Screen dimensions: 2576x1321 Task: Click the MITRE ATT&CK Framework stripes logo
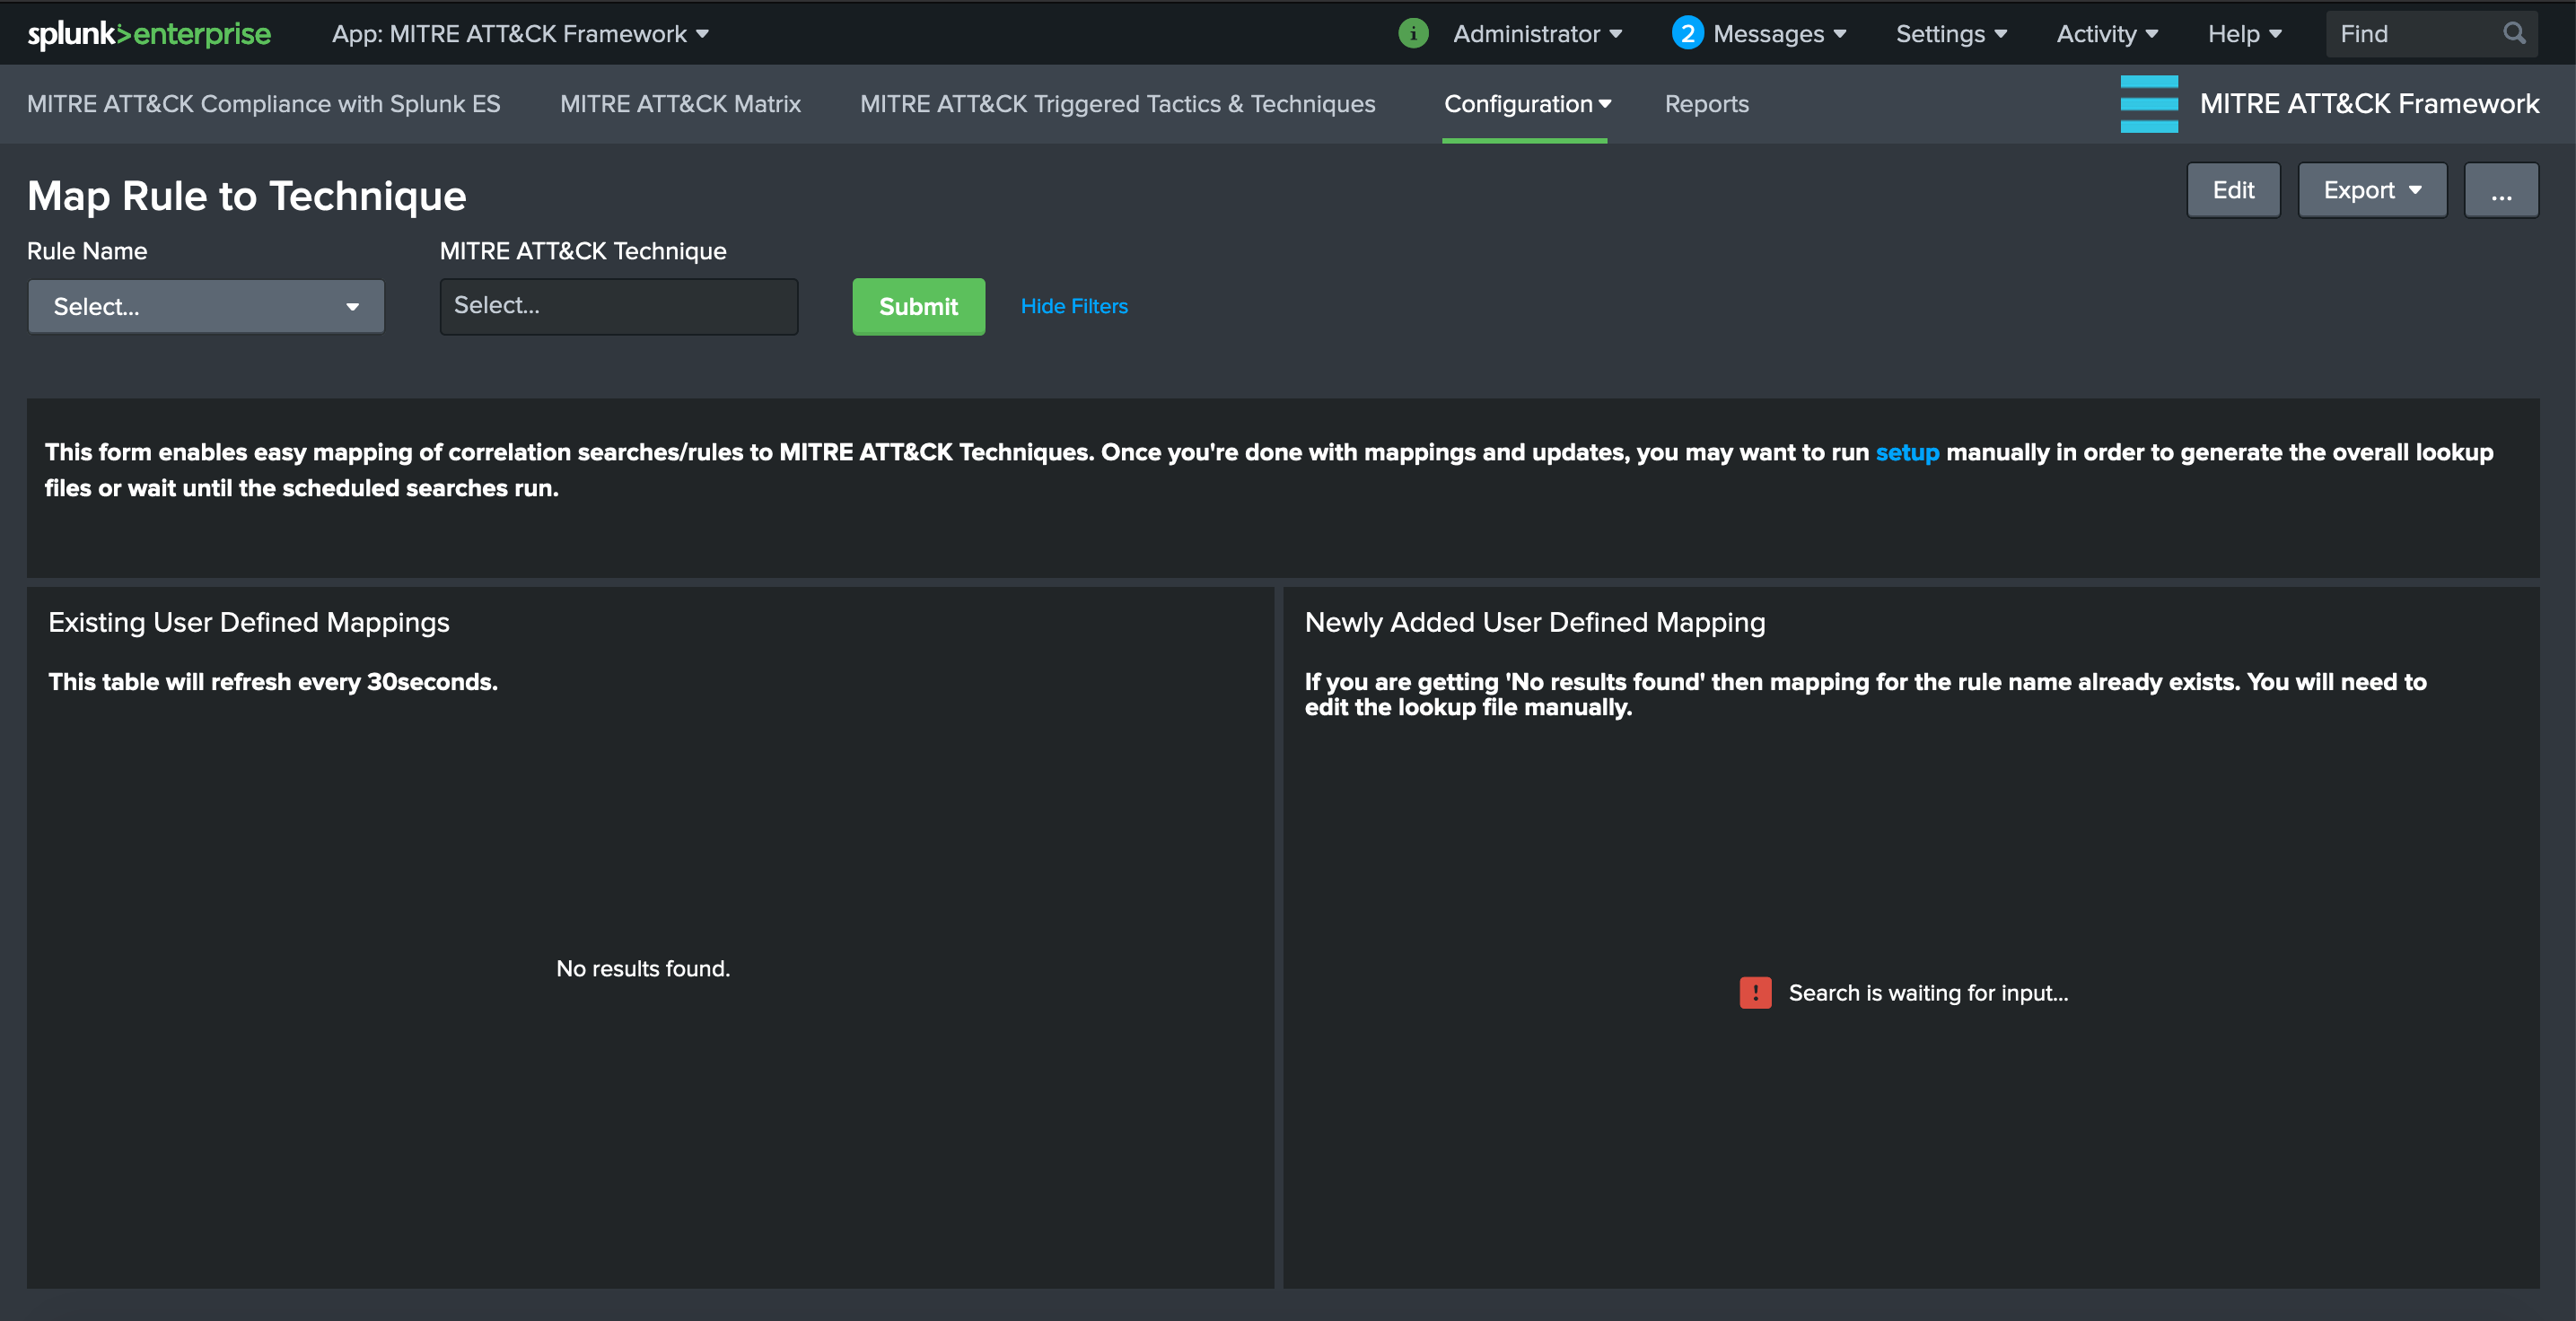pyautogui.click(x=2148, y=104)
